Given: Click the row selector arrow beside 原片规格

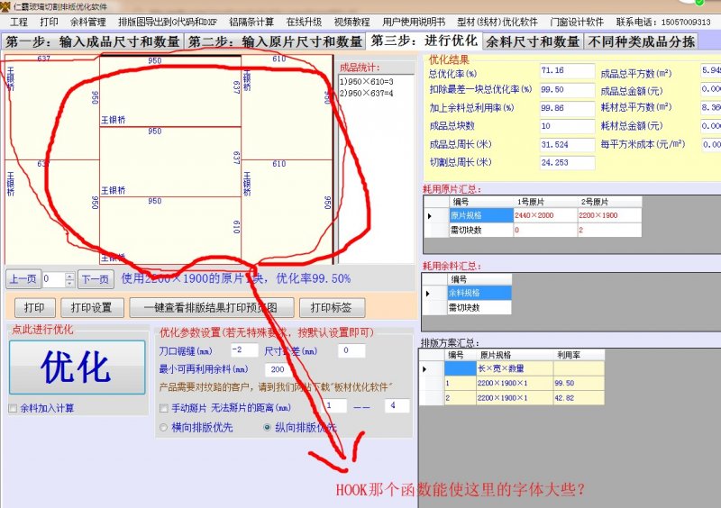Looking at the screenshot, I should pyautogui.click(x=436, y=215).
